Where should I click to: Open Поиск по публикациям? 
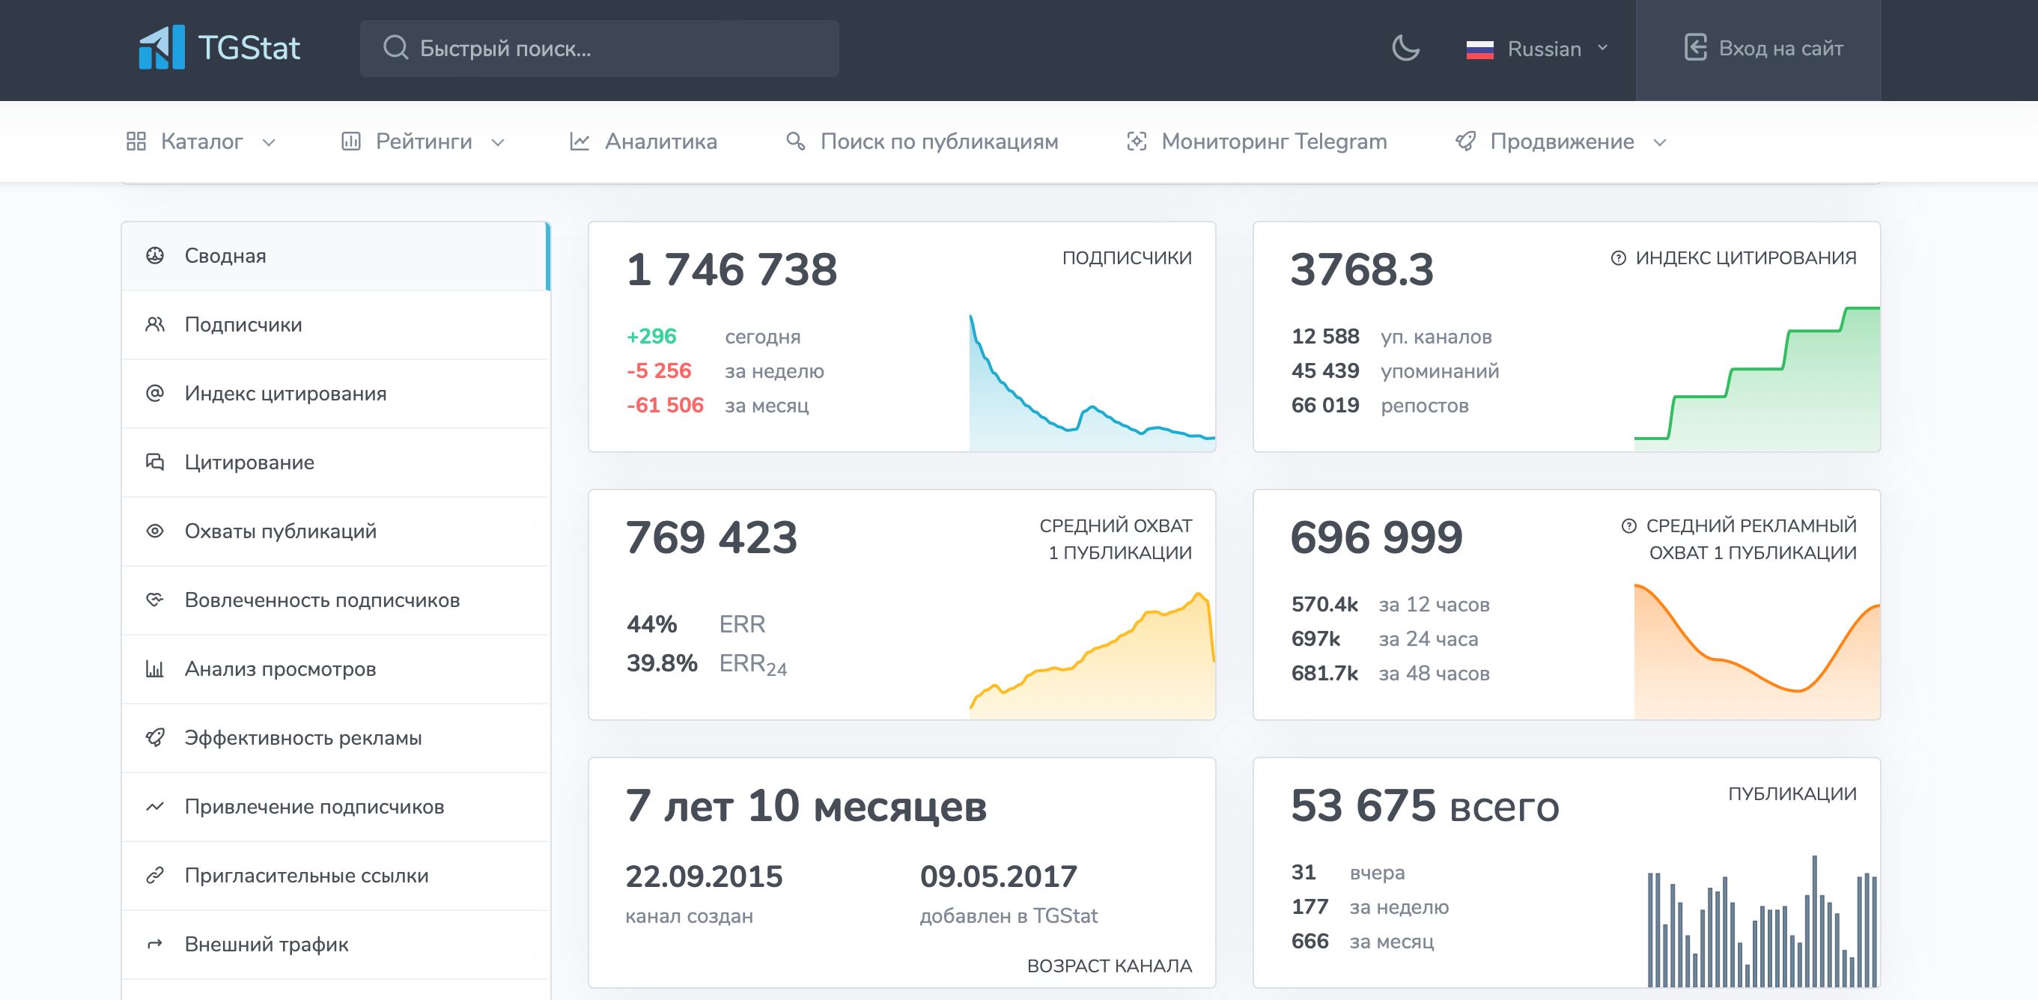[922, 141]
